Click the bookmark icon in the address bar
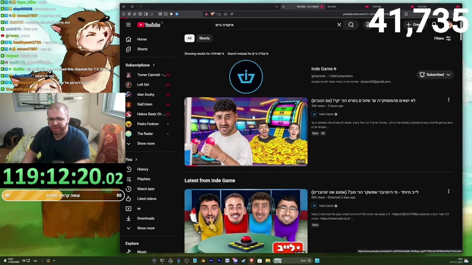 point(406,14)
